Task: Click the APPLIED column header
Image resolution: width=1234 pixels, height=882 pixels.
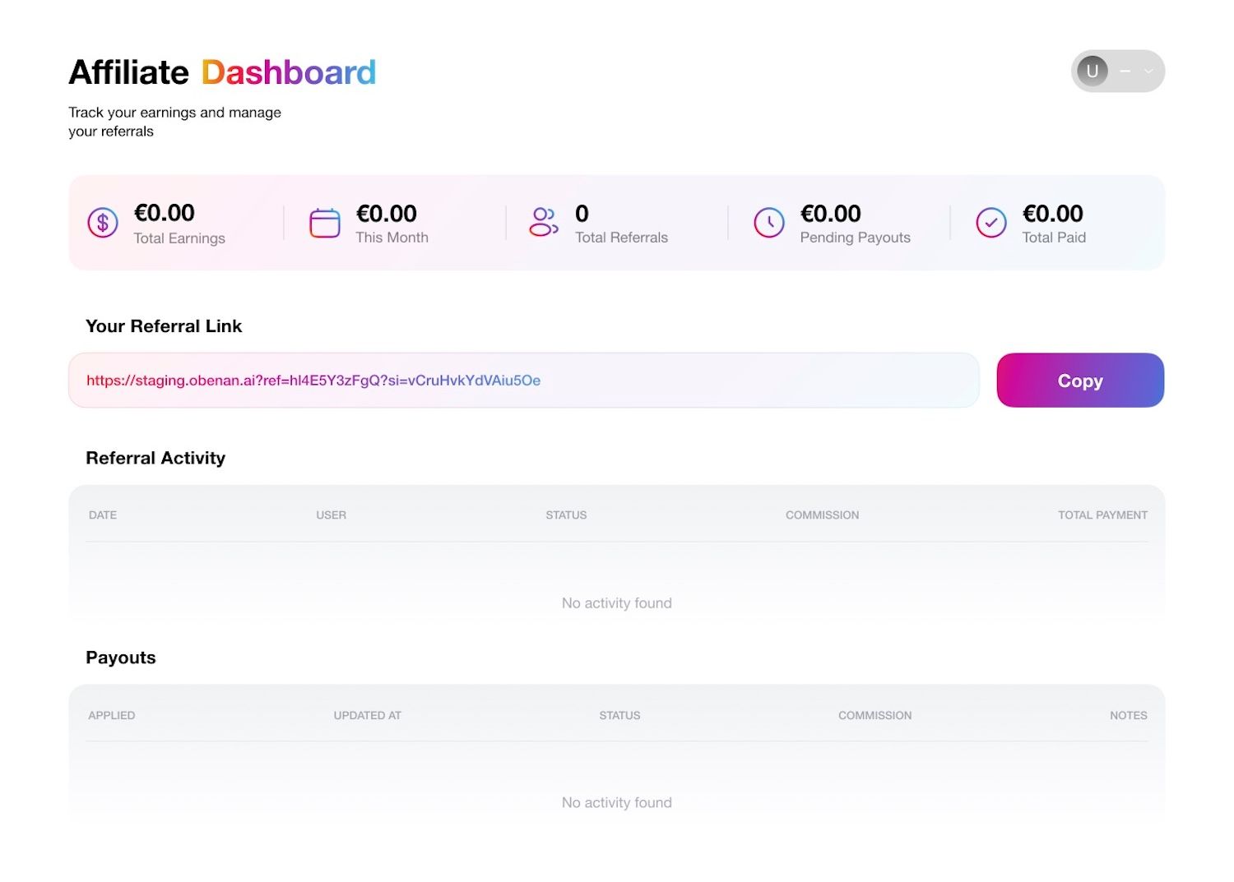Action: pyautogui.click(x=112, y=716)
